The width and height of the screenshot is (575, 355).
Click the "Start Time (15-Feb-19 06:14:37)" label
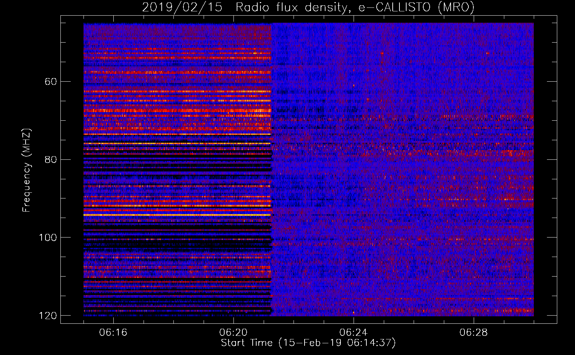click(308, 343)
